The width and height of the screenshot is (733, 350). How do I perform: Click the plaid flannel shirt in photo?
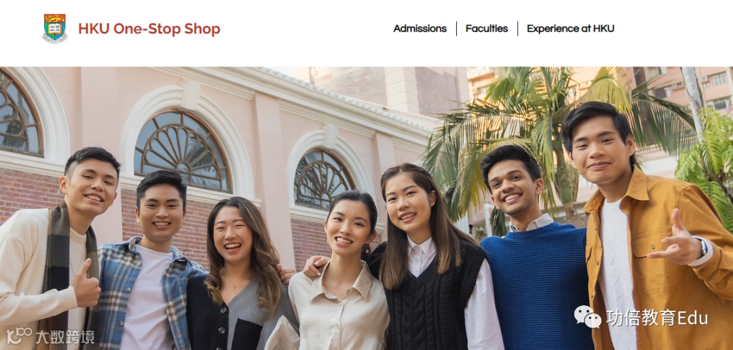(146, 294)
